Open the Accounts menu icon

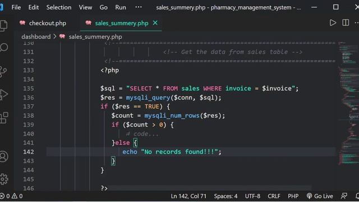tap(4, 157)
